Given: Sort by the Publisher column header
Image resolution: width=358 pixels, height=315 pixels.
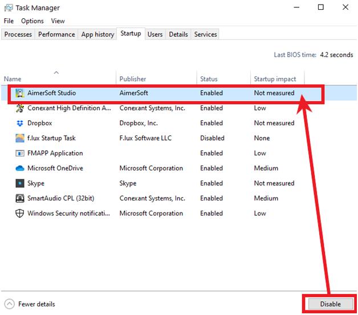Looking at the screenshot, I should point(133,79).
